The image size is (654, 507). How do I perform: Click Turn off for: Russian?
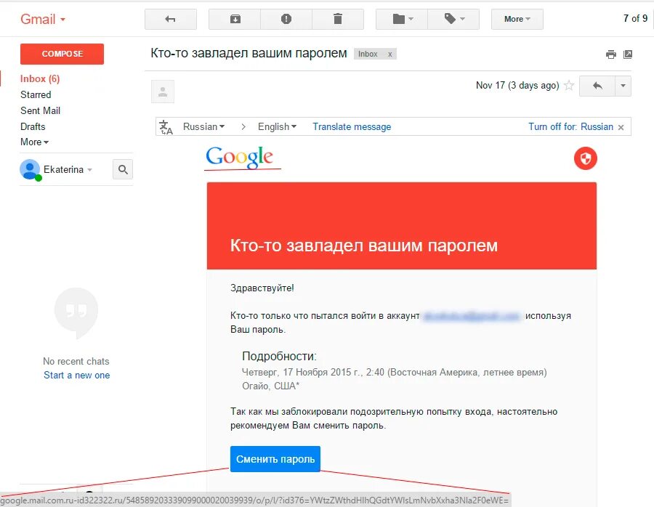tap(570, 126)
